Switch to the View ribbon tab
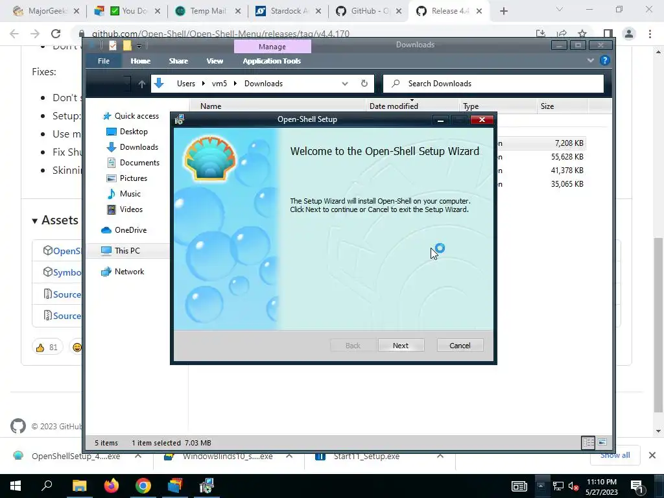 coord(215,61)
